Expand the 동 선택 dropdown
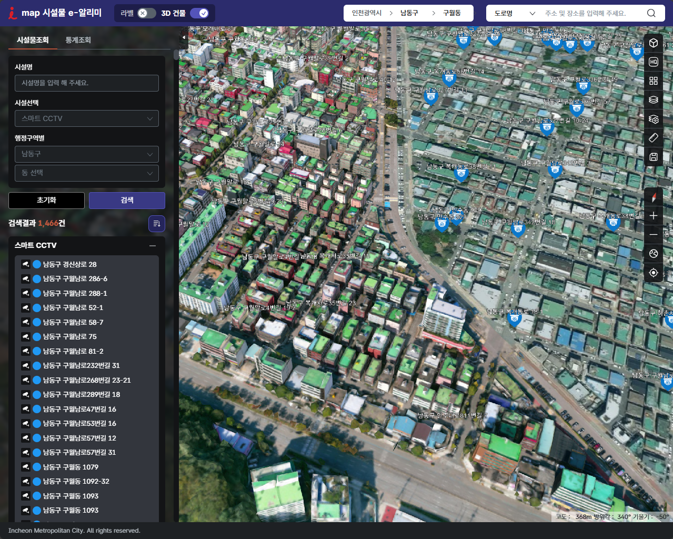This screenshot has height=539, width=673. tap(87, 173)
